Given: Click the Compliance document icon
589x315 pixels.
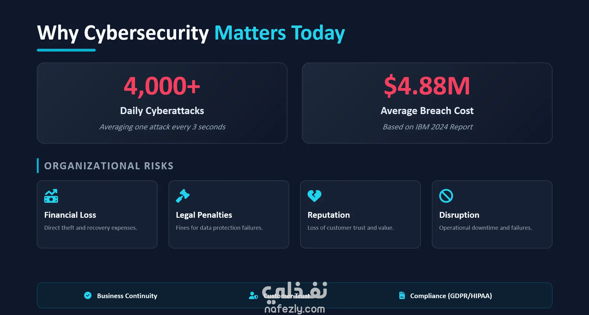Looking at the screenshot, I should tap(402, 295).
